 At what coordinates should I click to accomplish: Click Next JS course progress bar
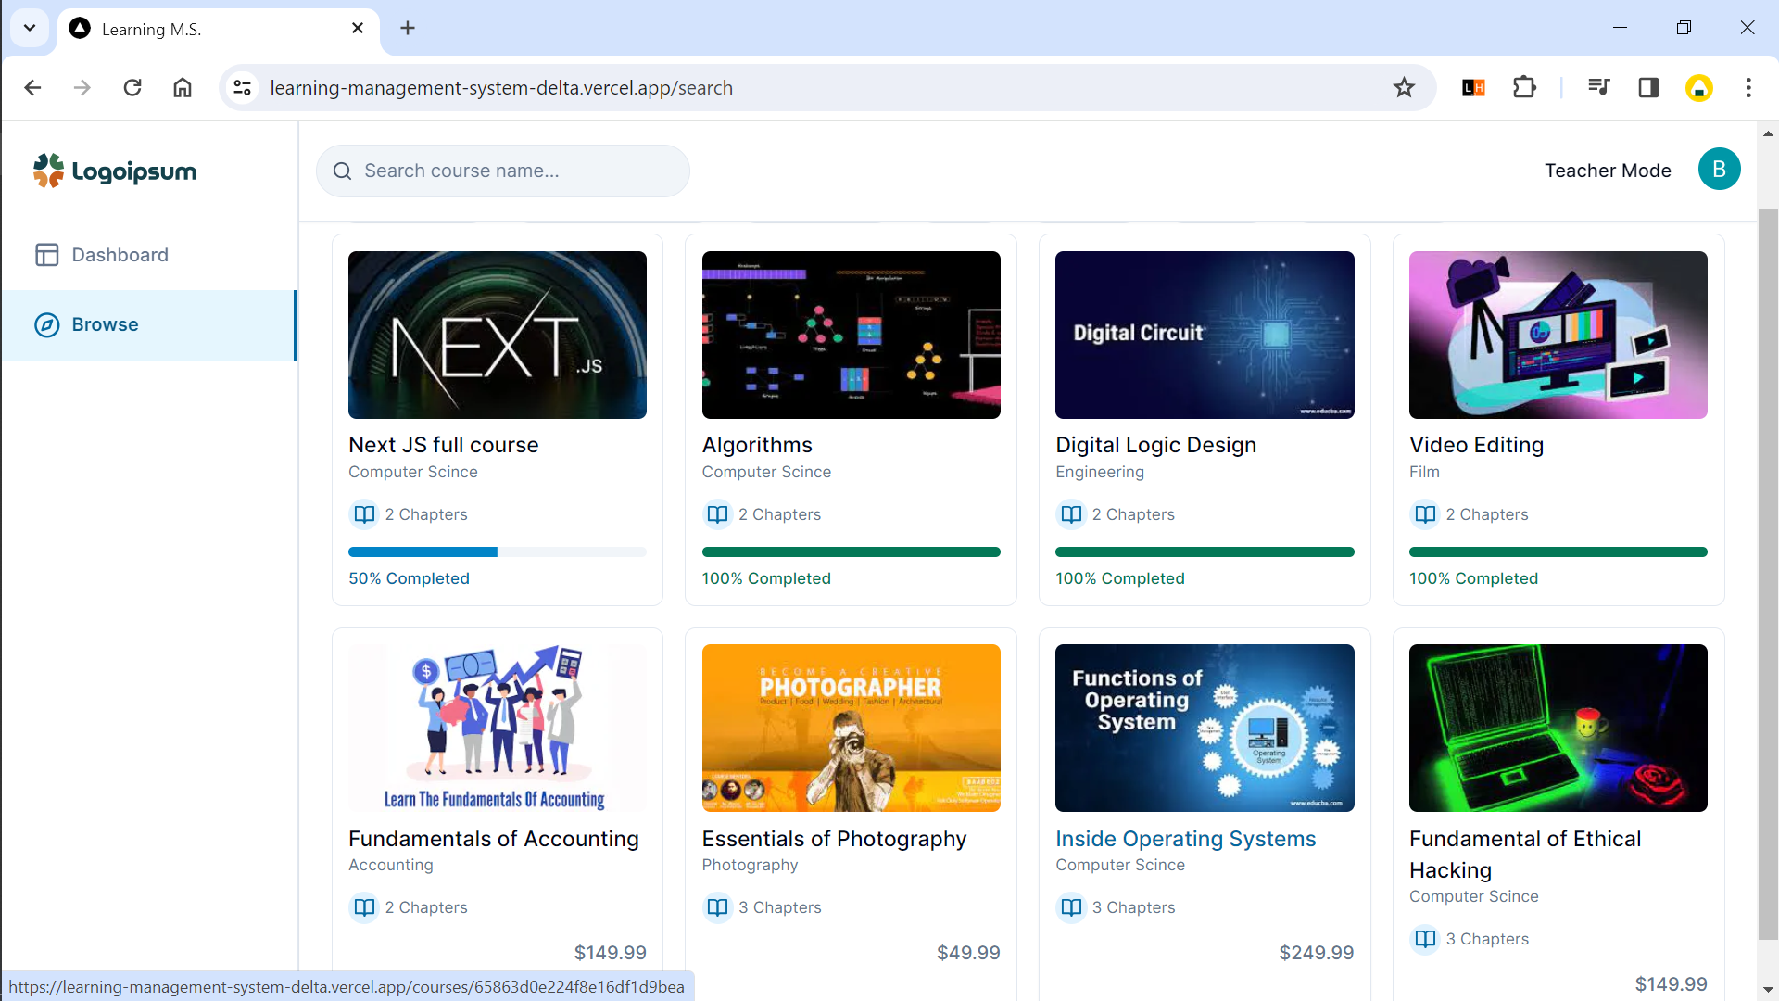[497, 552]
